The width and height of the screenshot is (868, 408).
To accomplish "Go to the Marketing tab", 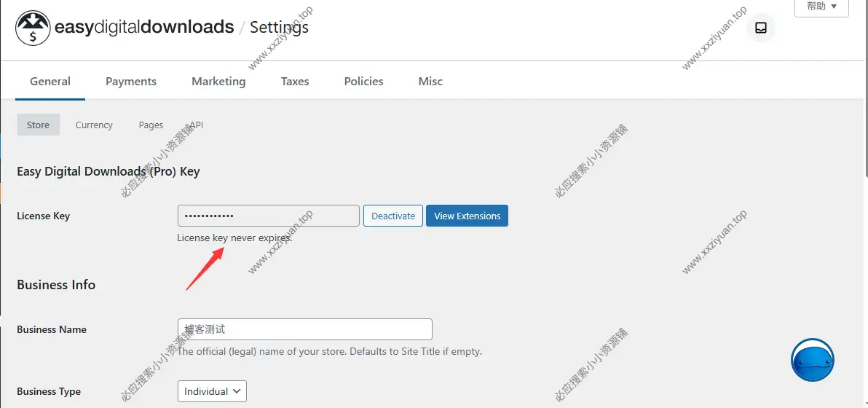I will (x=218, y=82).
